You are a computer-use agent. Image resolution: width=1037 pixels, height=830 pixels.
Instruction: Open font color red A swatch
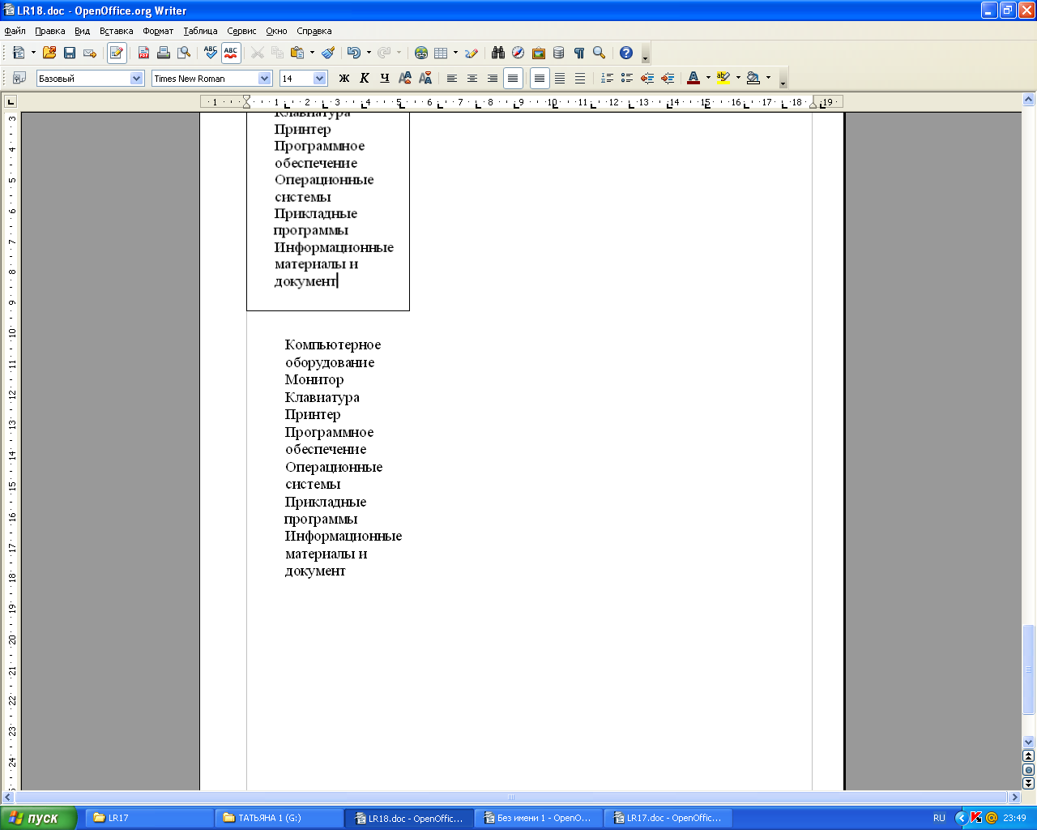point(693,79)
